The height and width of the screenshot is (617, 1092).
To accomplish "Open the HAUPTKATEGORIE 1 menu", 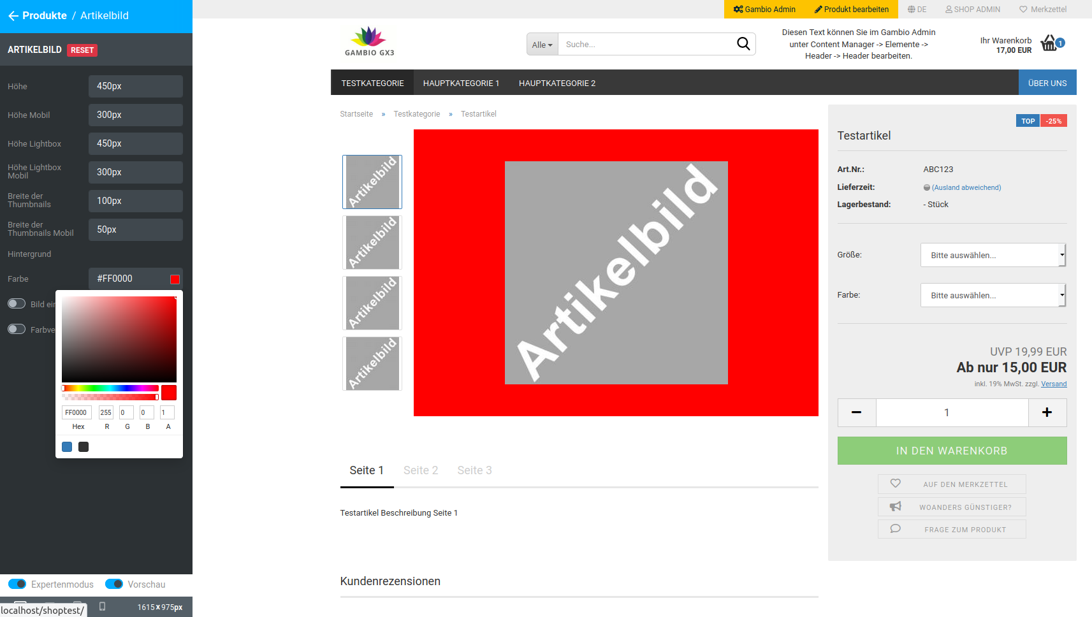I will [x=461, y=82].
